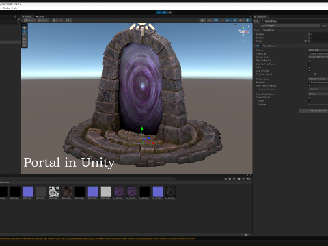
Task: Select the Rect tool in Scene overlay
Action: pos(25,42)
